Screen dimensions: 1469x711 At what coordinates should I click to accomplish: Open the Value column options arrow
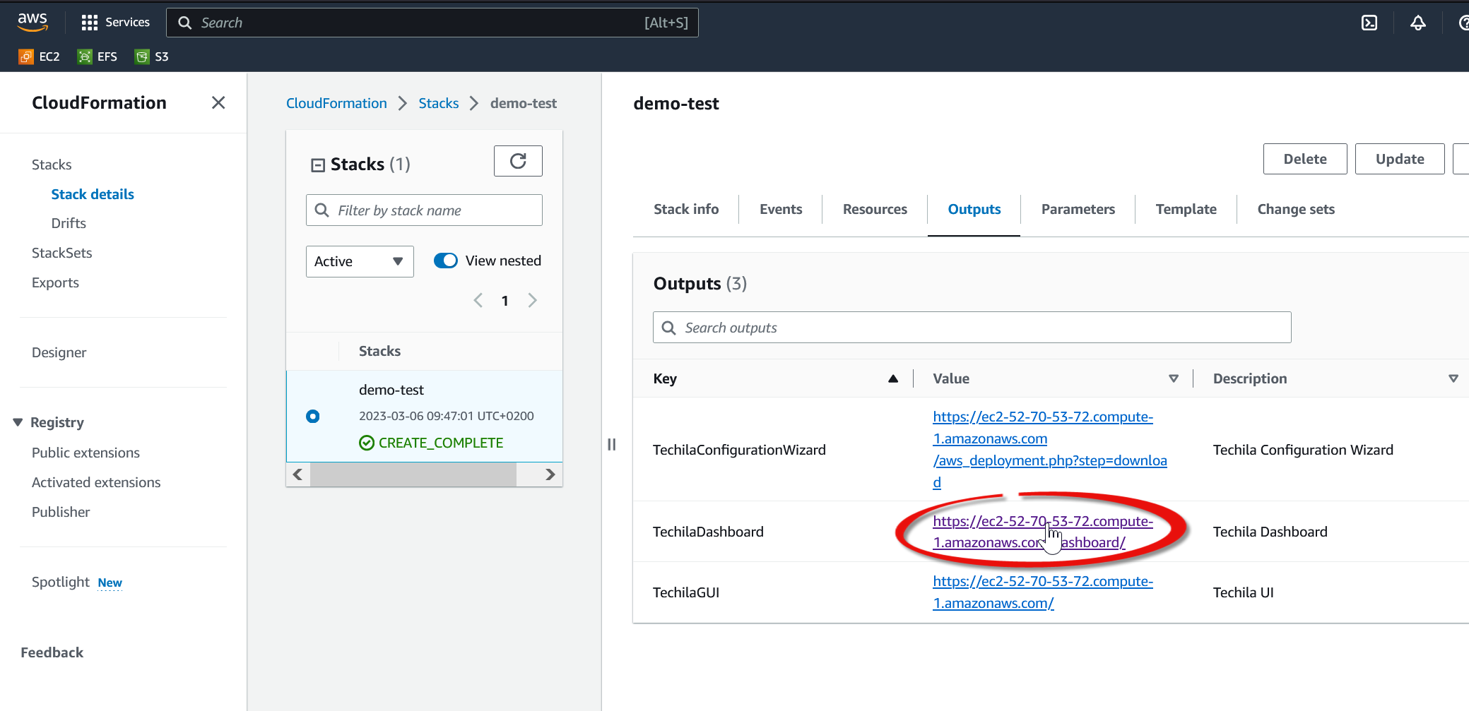pyautogui.click(x=1174, y=378)
